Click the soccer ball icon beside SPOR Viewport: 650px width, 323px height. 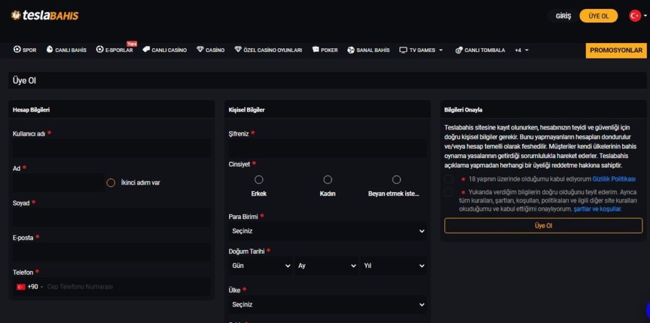tap(17, 49)
